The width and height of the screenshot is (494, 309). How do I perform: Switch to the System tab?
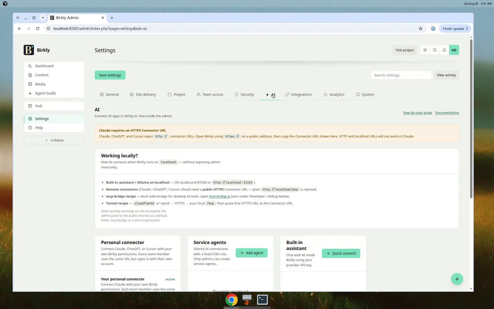click(365, 95)
